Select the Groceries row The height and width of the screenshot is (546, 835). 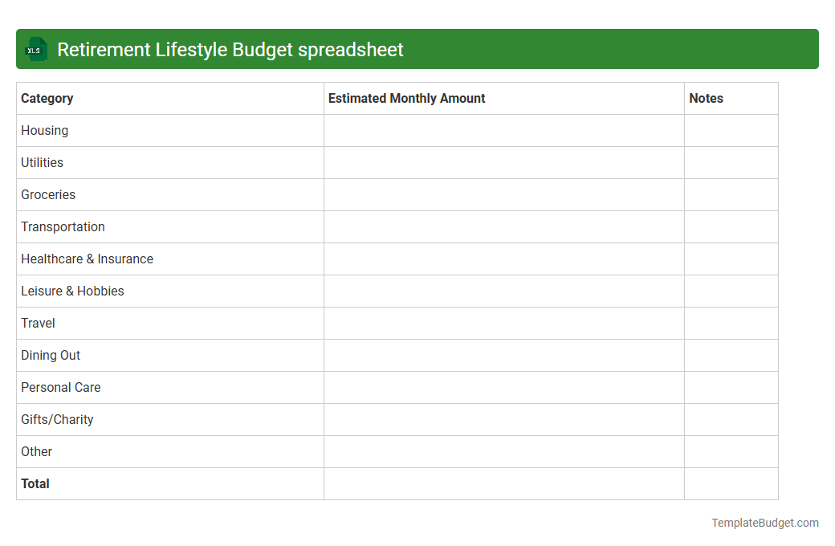[x=48, y=194]
